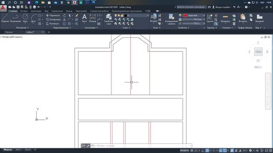The width and height of the screenshot is (273, 153).
Task: Select the Mirror tool icon
Action: click(x=64, y=20)
